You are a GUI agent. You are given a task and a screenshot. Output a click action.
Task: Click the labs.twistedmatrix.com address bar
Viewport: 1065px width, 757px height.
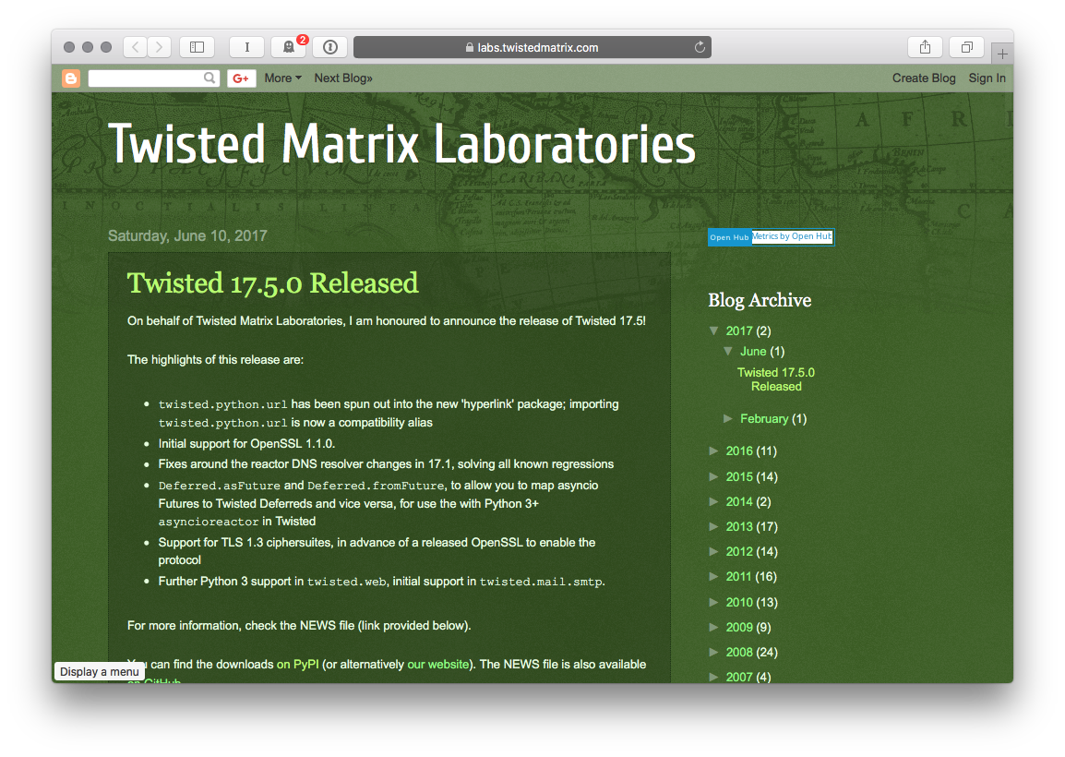pyautogui.click(x=532, y=47)
